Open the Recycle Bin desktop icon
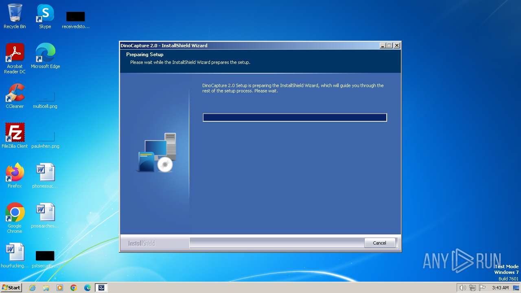Image resolution: width=521 pixels, height=293 pixels. 15,17
